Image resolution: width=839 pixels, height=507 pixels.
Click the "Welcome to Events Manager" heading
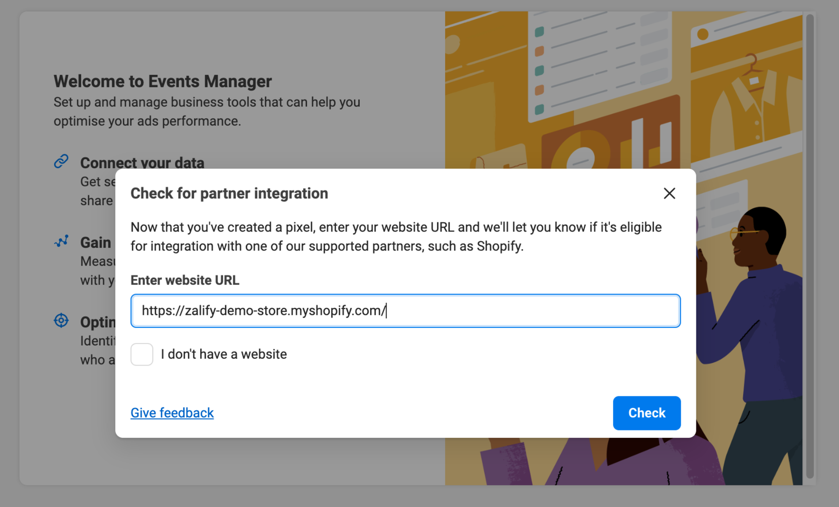click(163, 82)
